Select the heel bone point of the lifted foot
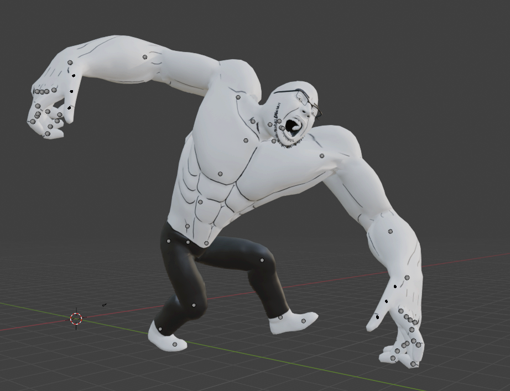510x391 pixels. pos(280,317)
